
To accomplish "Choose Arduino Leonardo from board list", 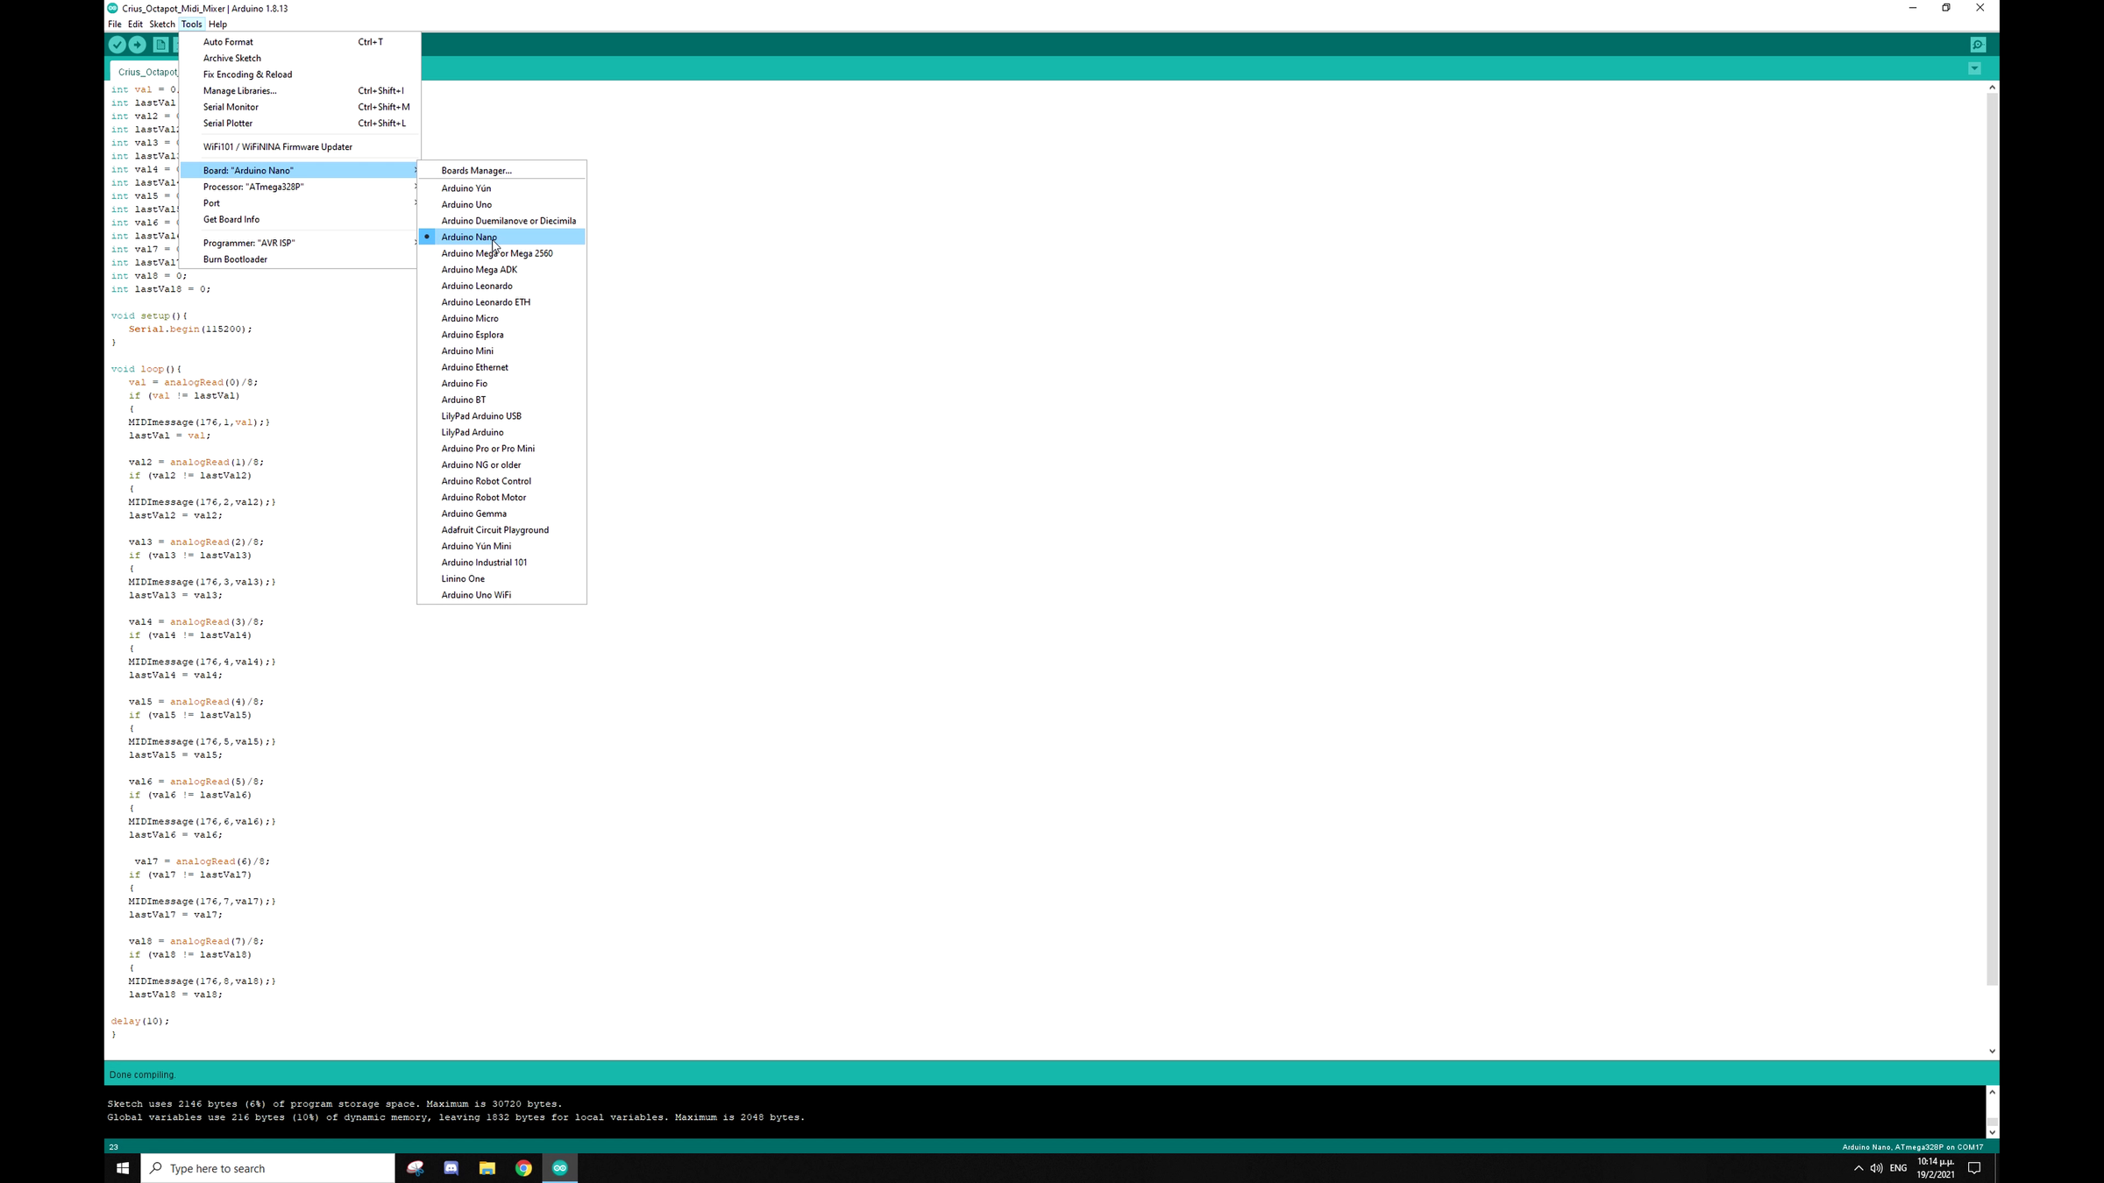I will coord(477,286).
